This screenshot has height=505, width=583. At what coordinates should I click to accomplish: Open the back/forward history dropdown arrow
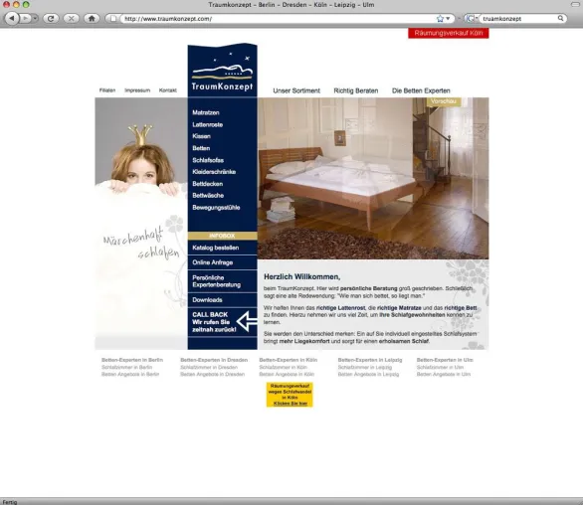tap(35, 18)
